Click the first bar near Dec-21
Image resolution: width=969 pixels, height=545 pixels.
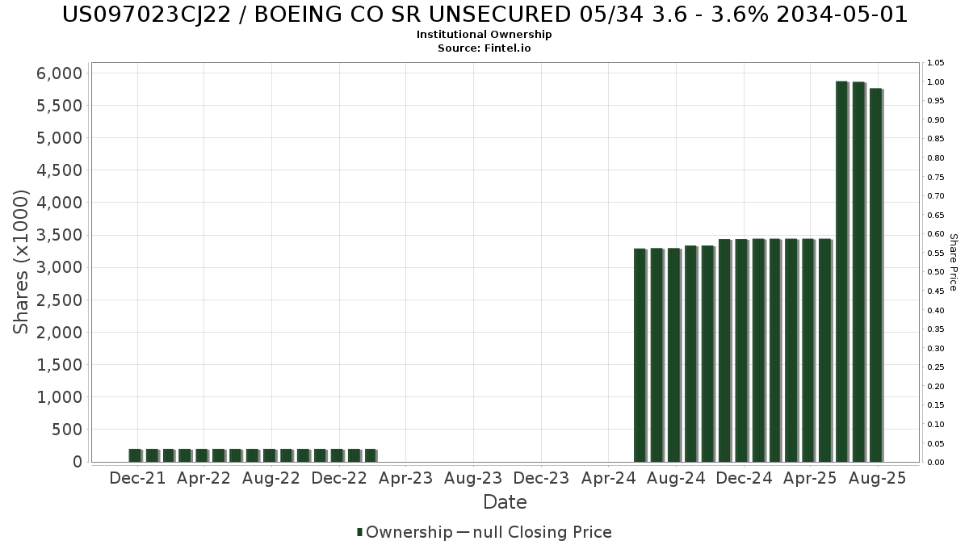point(135,455)
